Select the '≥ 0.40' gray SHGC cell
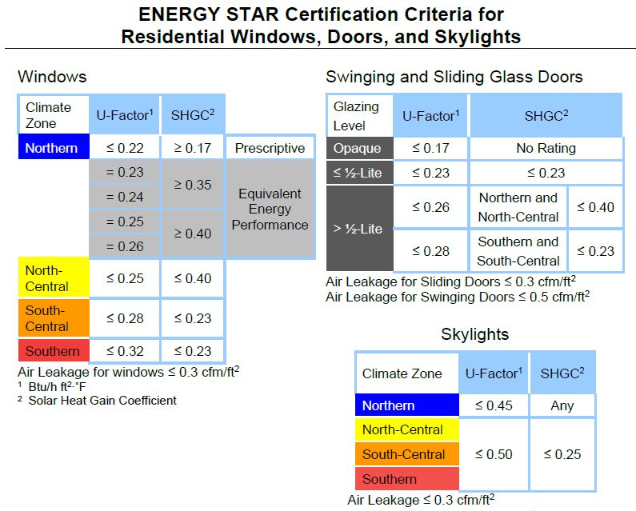The image size is (636, 511). click(193, 234)
